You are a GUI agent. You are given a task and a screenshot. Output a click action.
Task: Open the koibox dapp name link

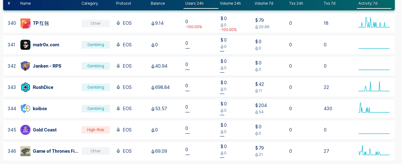40,109
